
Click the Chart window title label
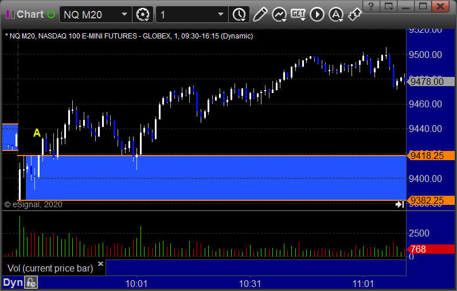click(30, 14)
